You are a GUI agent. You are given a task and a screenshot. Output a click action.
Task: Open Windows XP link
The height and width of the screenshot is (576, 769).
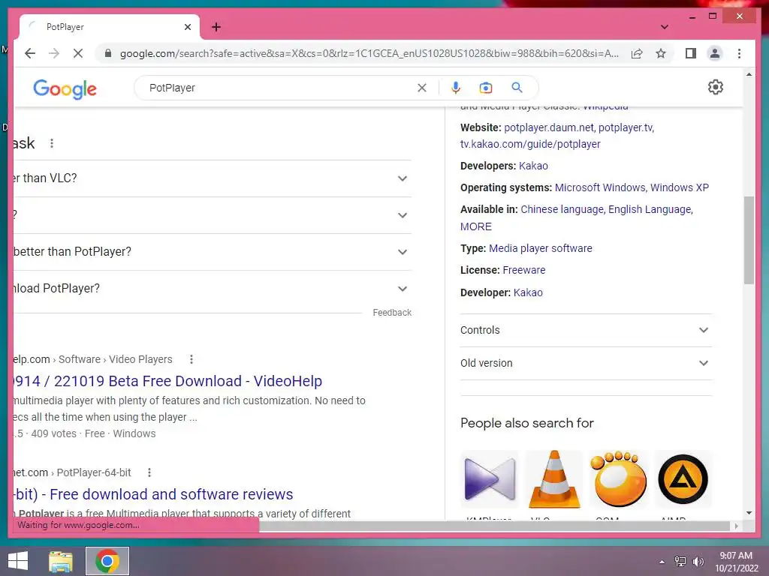pyautogui.click(x=679, y=187)
